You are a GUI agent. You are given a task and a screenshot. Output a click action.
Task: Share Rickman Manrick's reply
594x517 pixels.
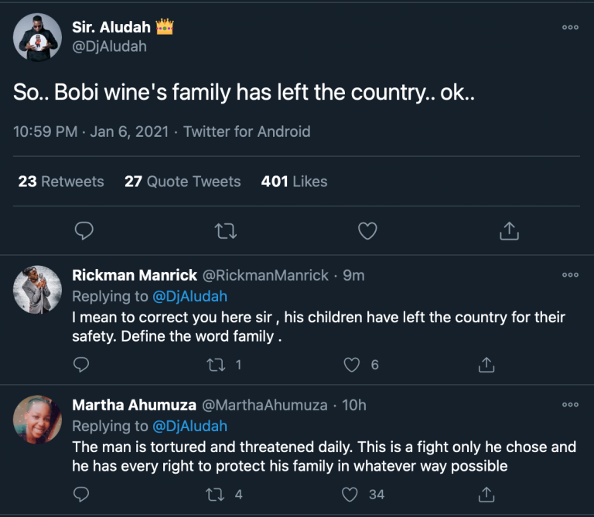tap(486, 364)
